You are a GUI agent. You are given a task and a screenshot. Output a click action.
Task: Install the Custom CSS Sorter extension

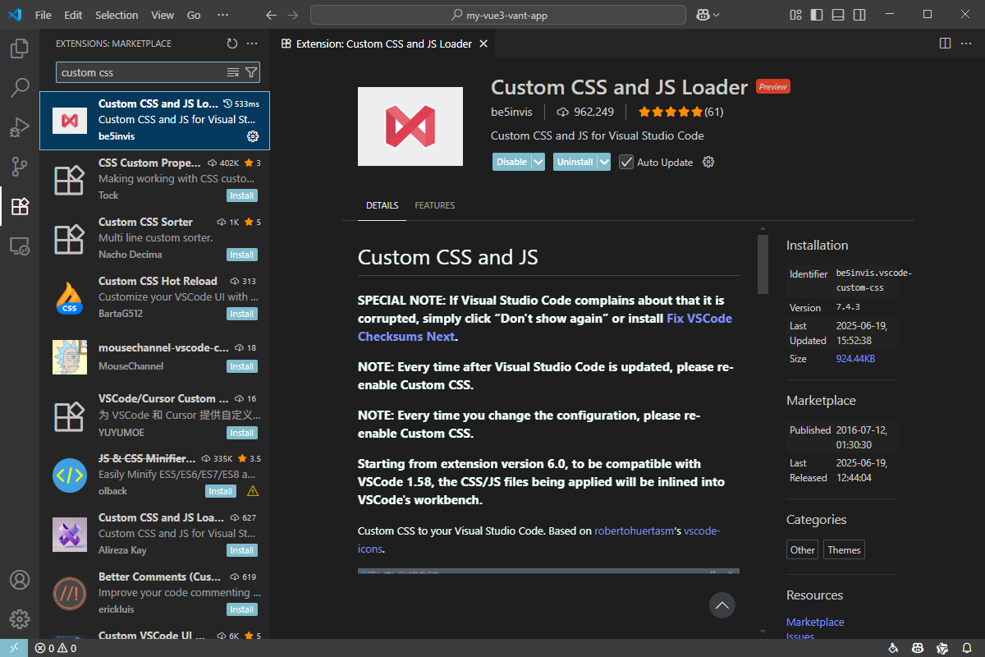242,255
